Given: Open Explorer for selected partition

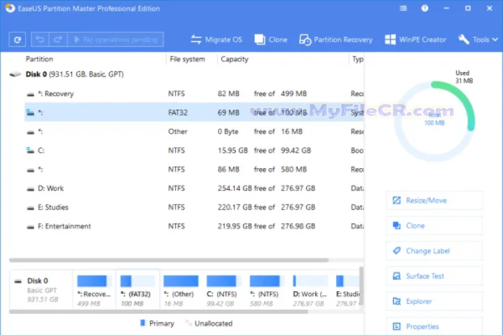Looking at the screenshot, I should [x=434, y=301].
